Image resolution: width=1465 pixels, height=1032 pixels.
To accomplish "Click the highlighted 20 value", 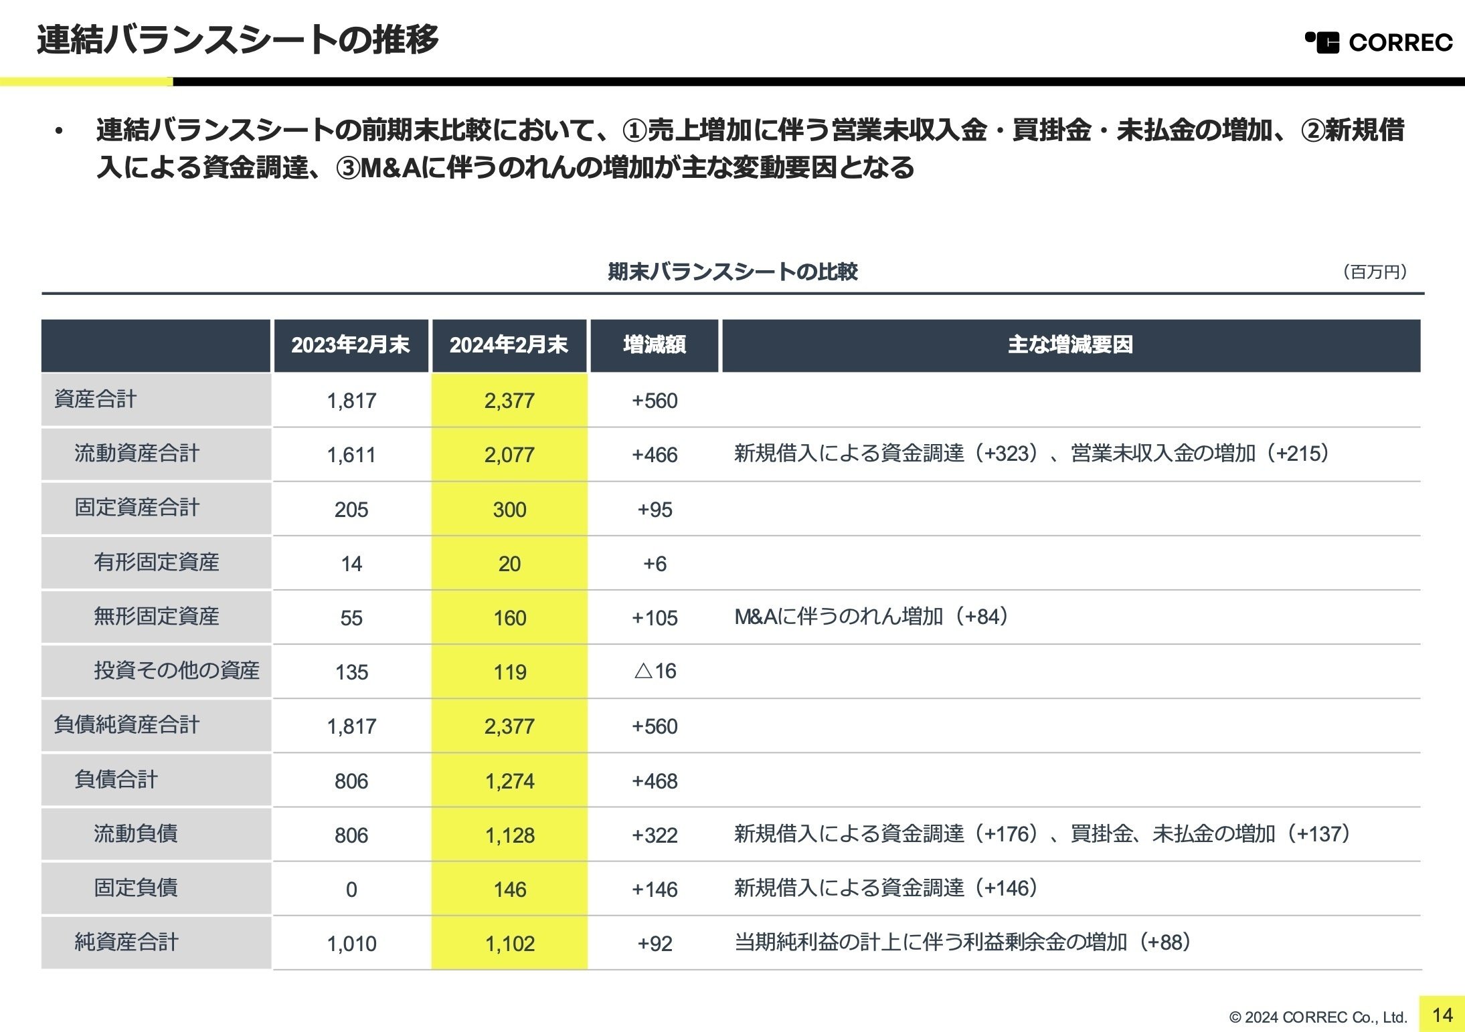I will [x=509, y=564].
